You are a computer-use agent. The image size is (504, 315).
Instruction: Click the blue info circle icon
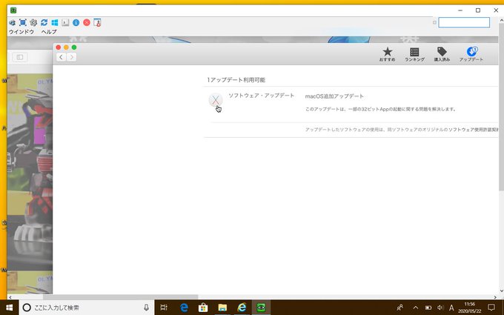click(76, 22)
